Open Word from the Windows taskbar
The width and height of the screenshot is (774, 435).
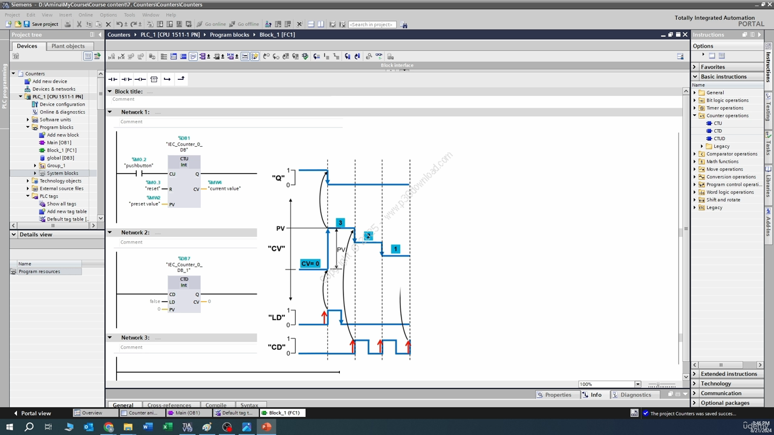pyautogui.click(x=148, y=427)
